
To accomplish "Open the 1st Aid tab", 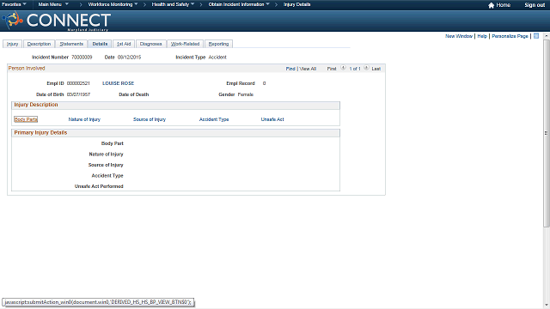I will 124,44.
